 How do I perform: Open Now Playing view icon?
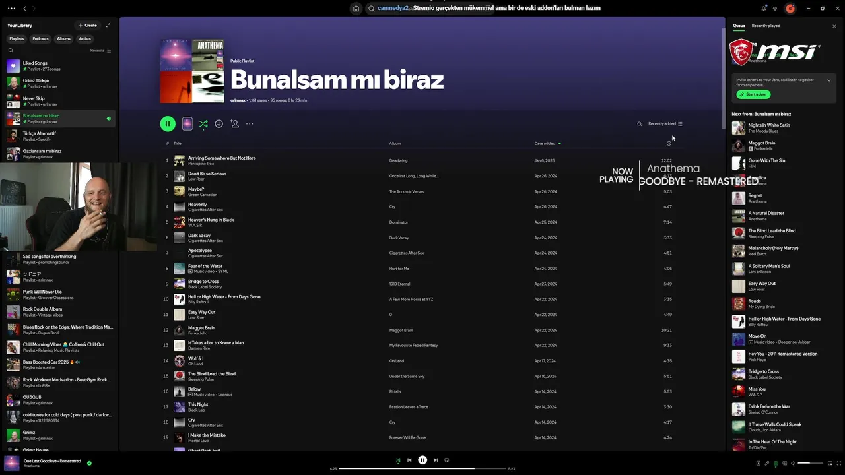(x=759, y=463)
